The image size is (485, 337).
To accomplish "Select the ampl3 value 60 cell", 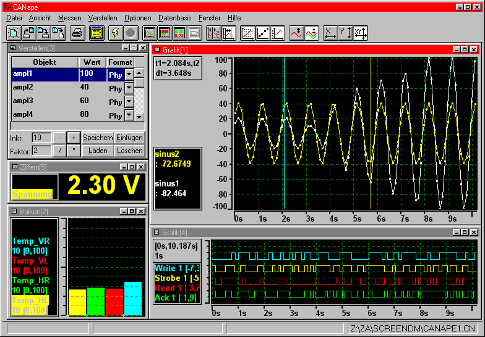I will [92, 101].
